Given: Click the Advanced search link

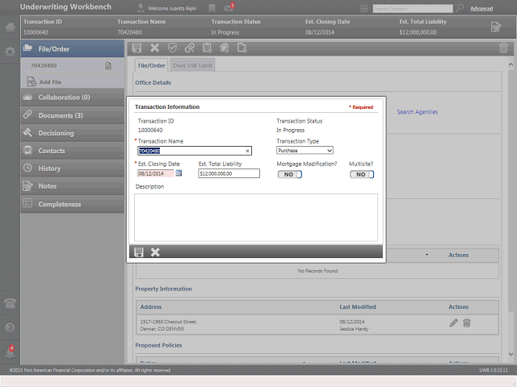Looking at the screenshot, I should [481, 9].
